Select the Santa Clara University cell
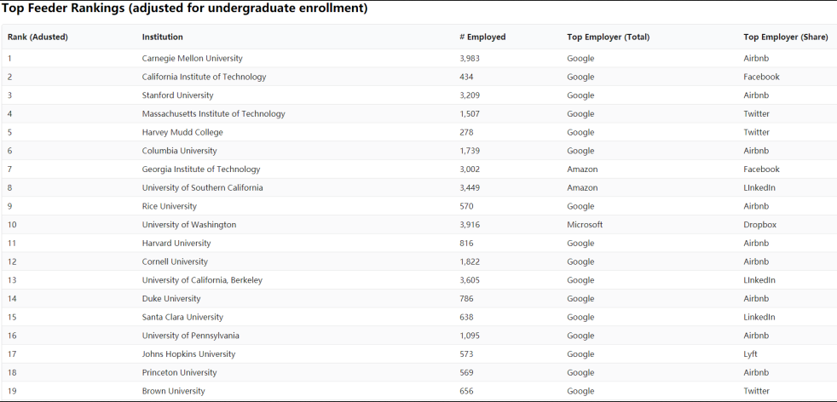The height and width of the screenshot is (402, 837). tap(182, 318)
